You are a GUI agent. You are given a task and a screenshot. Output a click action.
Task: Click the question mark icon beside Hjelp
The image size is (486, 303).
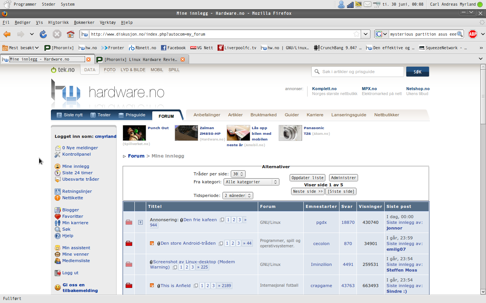tap(58, 236)
